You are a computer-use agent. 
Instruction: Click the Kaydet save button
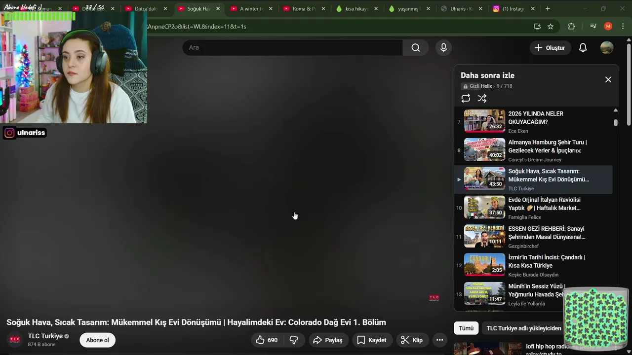372,340
